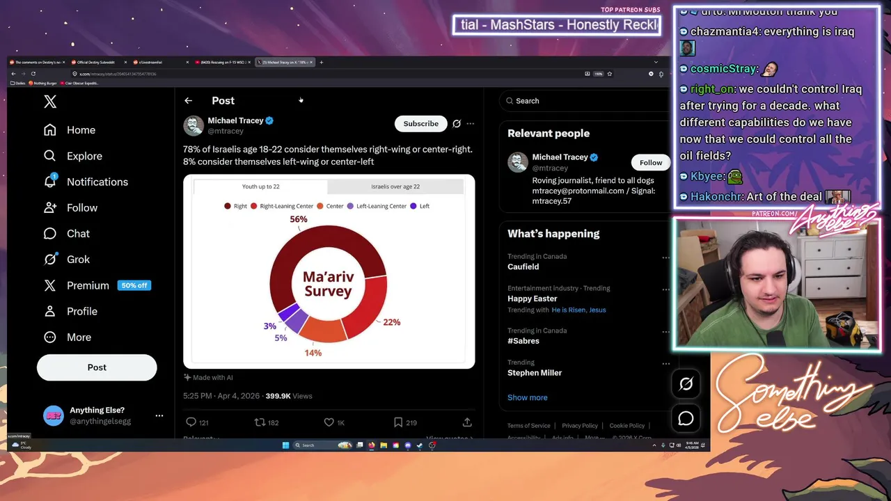
Task: Select the 'Israelis over age 22' chart tab
Action: (395, 186)
